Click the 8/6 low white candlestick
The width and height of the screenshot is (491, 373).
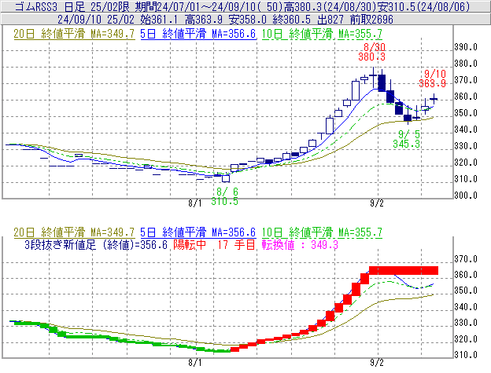click(x=226, y=178)
